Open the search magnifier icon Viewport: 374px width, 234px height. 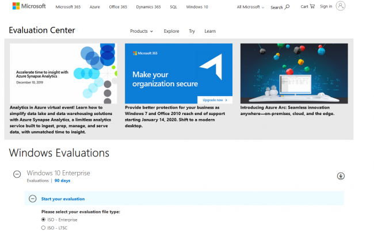pos(287,7)
